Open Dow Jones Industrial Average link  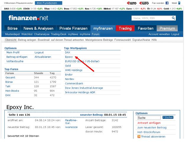tap(84, 88)
